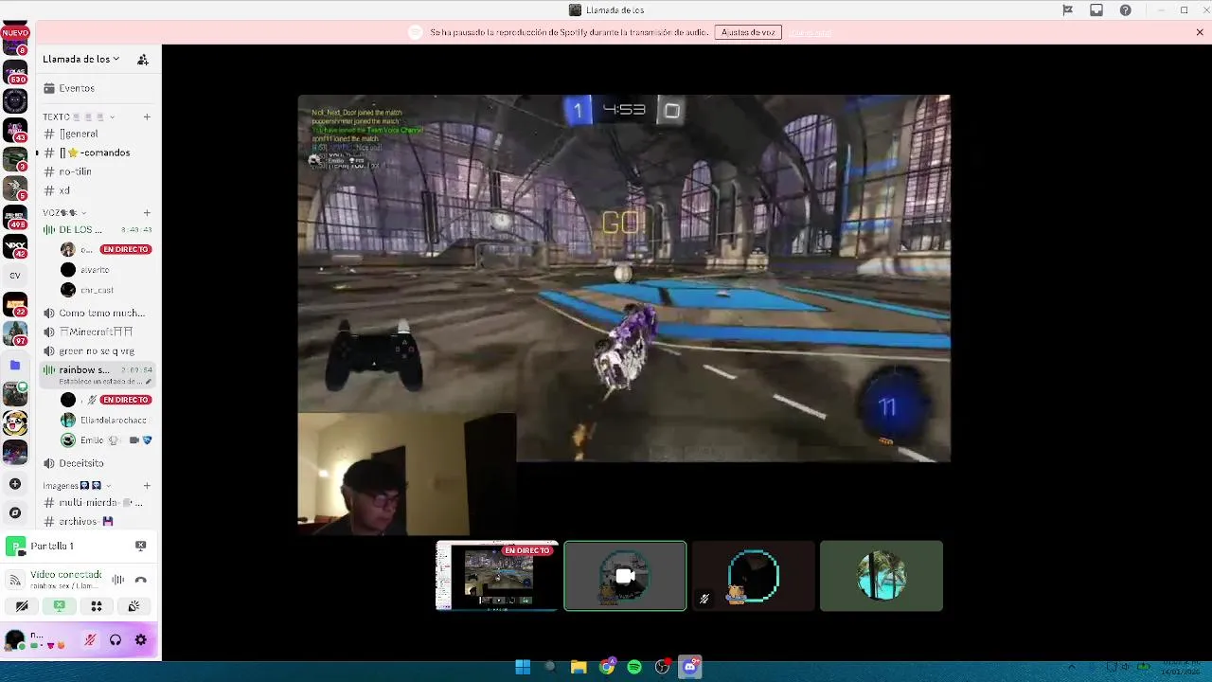Dismiss the Spotify paused banner

[x=1200, y=32]
